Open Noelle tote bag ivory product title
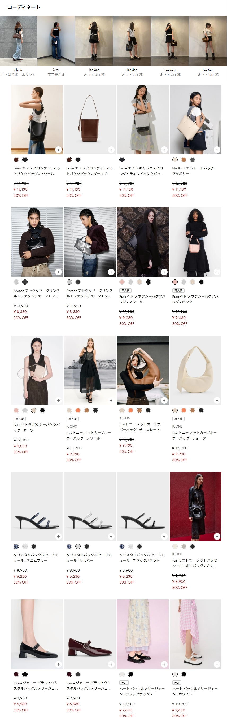Viewport: 227px width, 722px height. (194, 171)
